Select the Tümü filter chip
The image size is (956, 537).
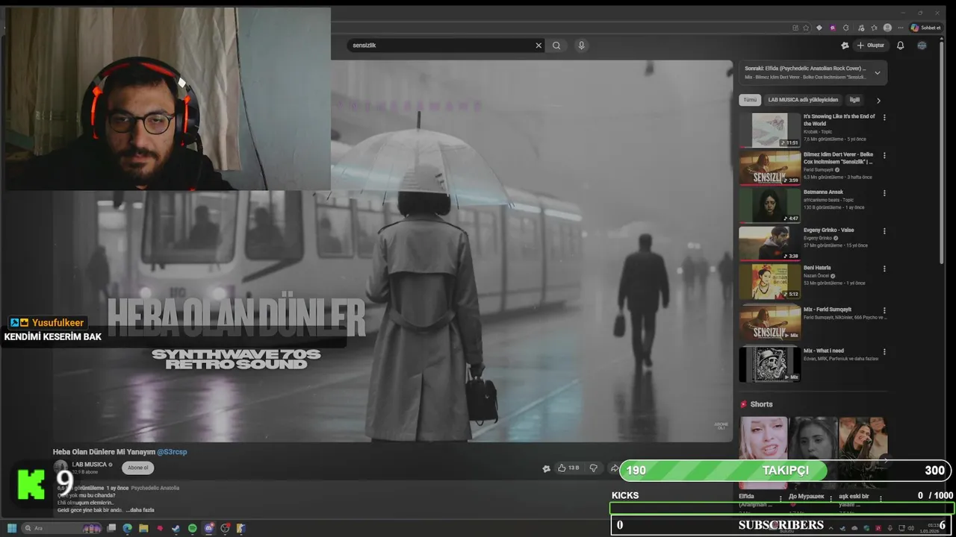[750, 100]
